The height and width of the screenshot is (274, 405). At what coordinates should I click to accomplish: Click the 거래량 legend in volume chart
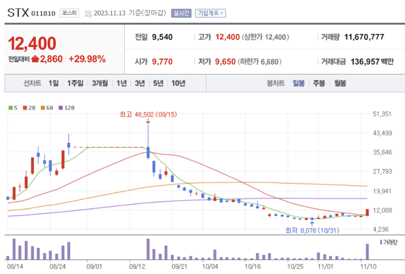click(x=388, y=242)
